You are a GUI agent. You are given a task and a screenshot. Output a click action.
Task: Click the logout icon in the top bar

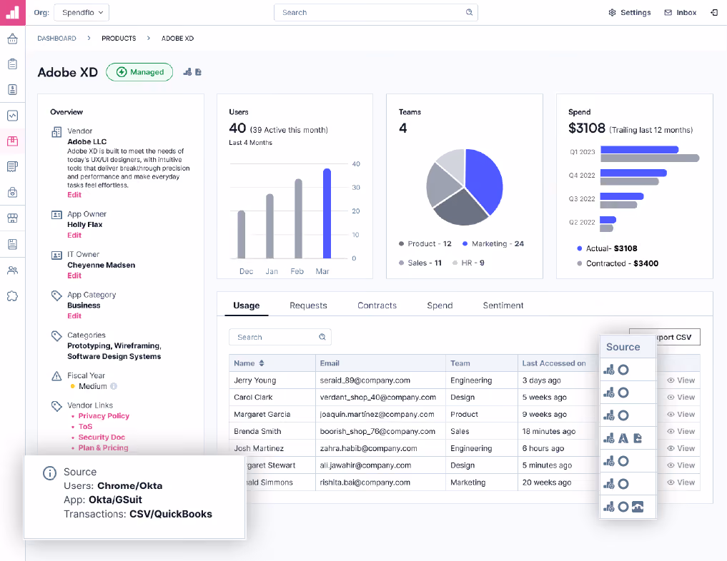(x=714, y=13)
